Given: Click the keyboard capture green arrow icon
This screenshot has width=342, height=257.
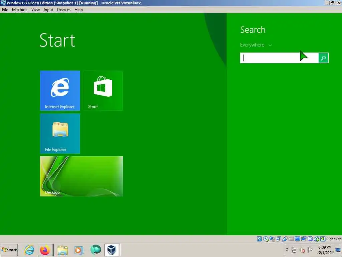Looking at the screenshot, I should pos(323,239).
